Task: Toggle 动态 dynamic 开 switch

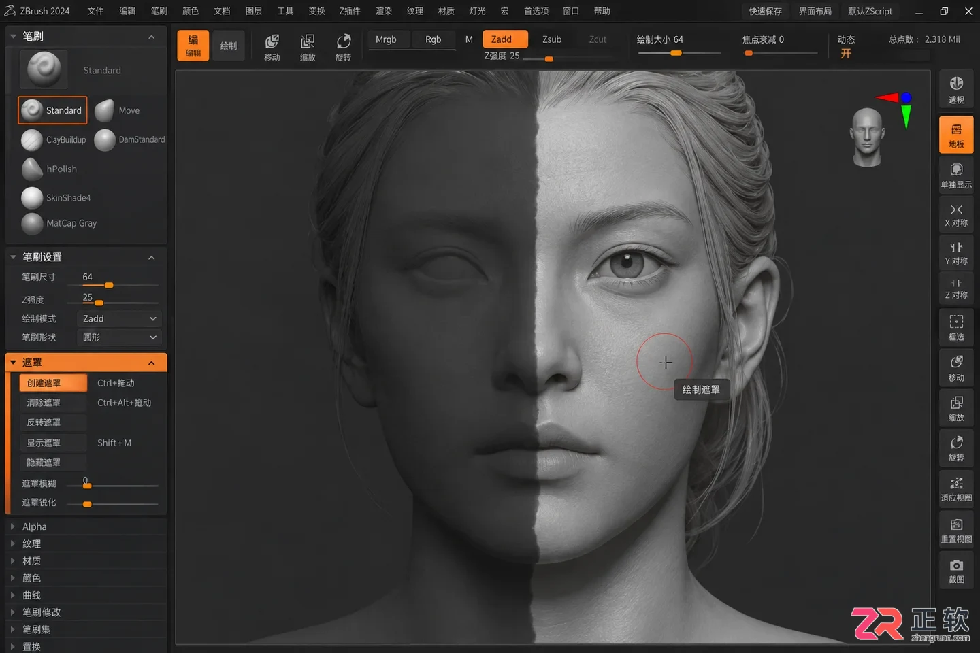Action: click(846, 54)
